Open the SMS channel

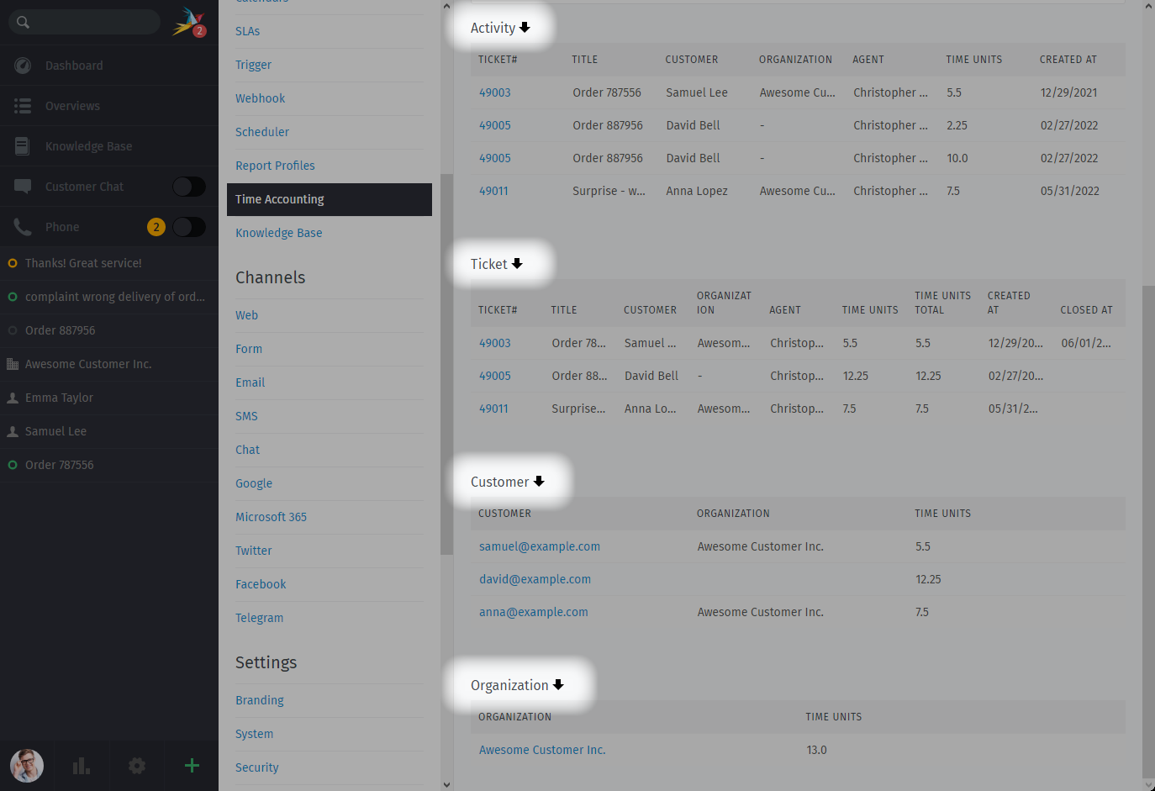(x=246, y=416)
